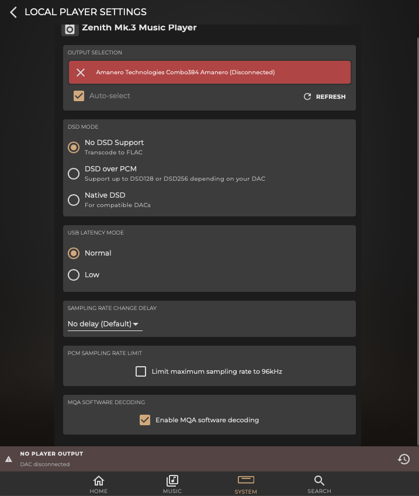Click the back arrow icon
Screen dimensions: 419x496
(x=13, y=12)
